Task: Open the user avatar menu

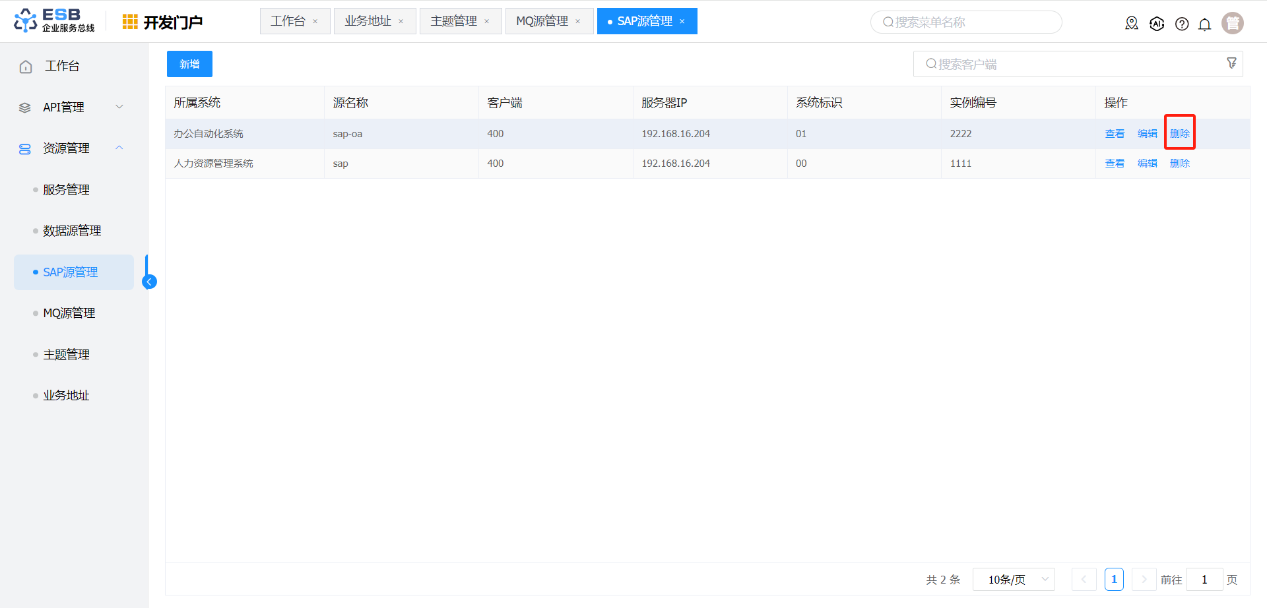Action: tap(1232, 23)
